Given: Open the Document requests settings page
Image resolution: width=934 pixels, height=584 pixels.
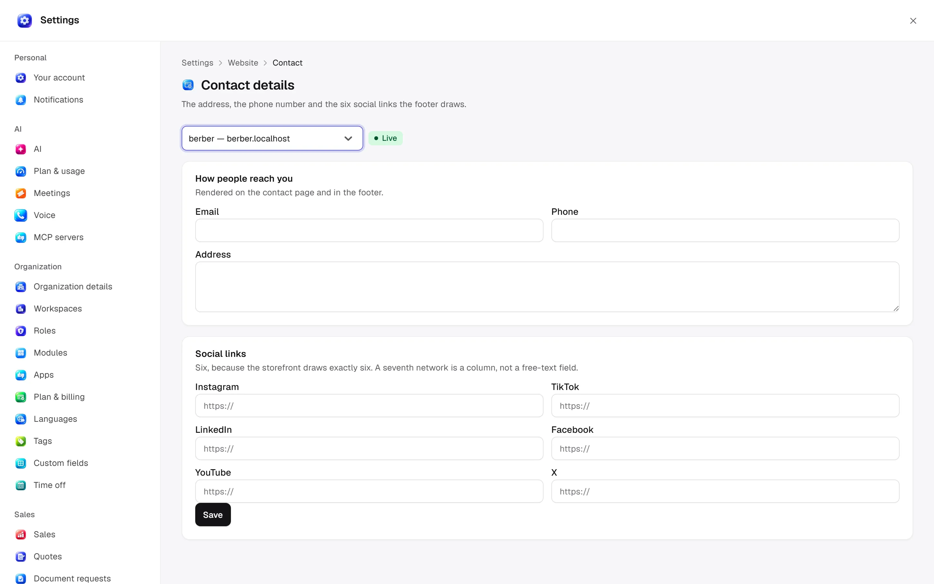Looking at the screenshot, I should (72, 578).
